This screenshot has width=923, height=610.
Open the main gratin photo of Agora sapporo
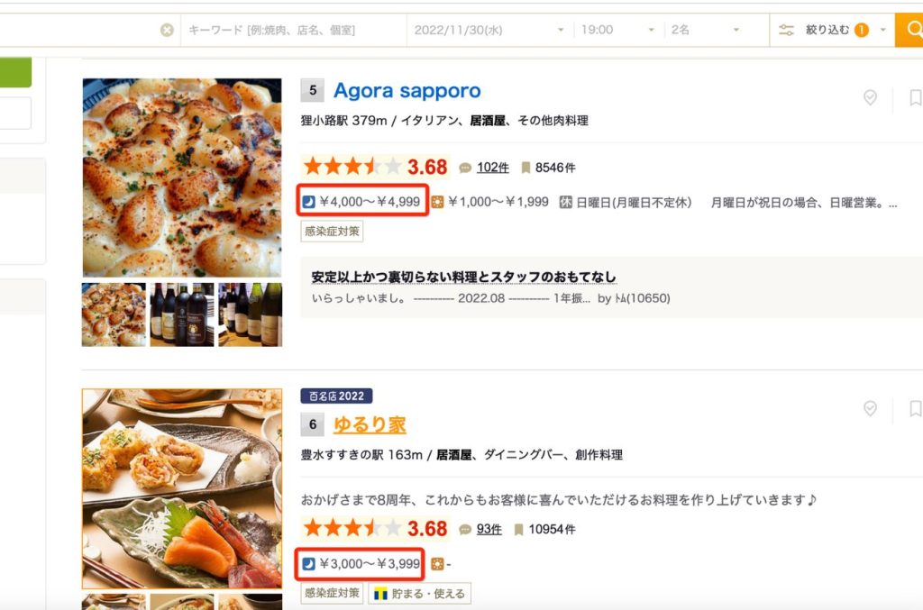182,178
